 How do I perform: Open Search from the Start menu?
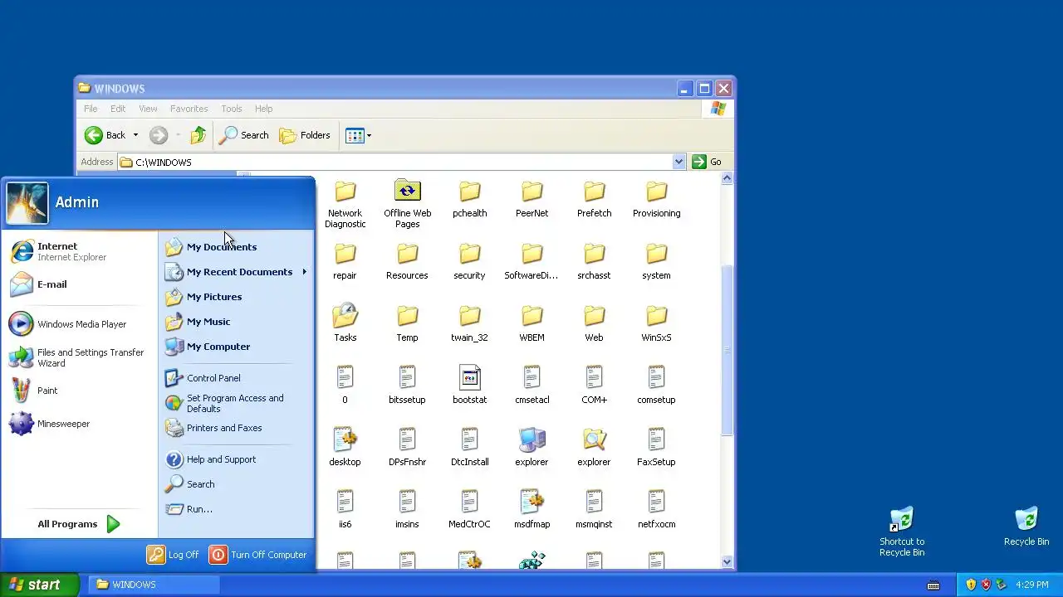click(x=236, y=484)
